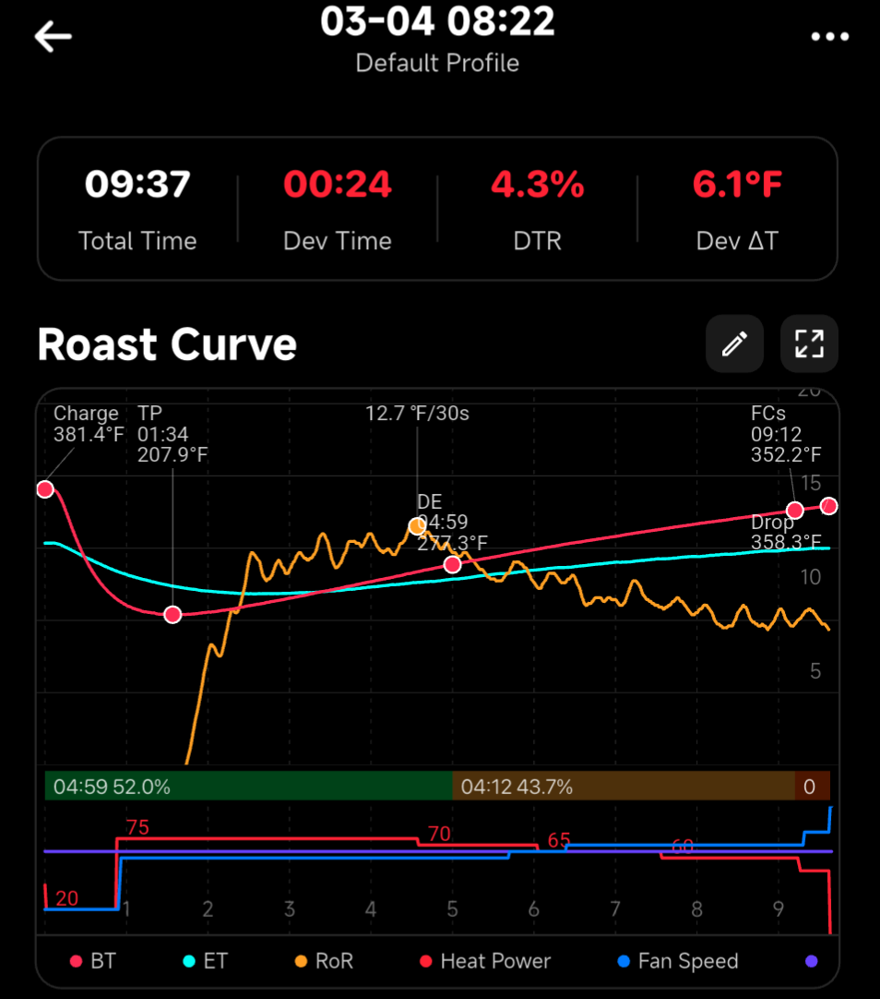Navigate back using the arrow icon
This screenshot has height=999, width=880.
[53, 37]
